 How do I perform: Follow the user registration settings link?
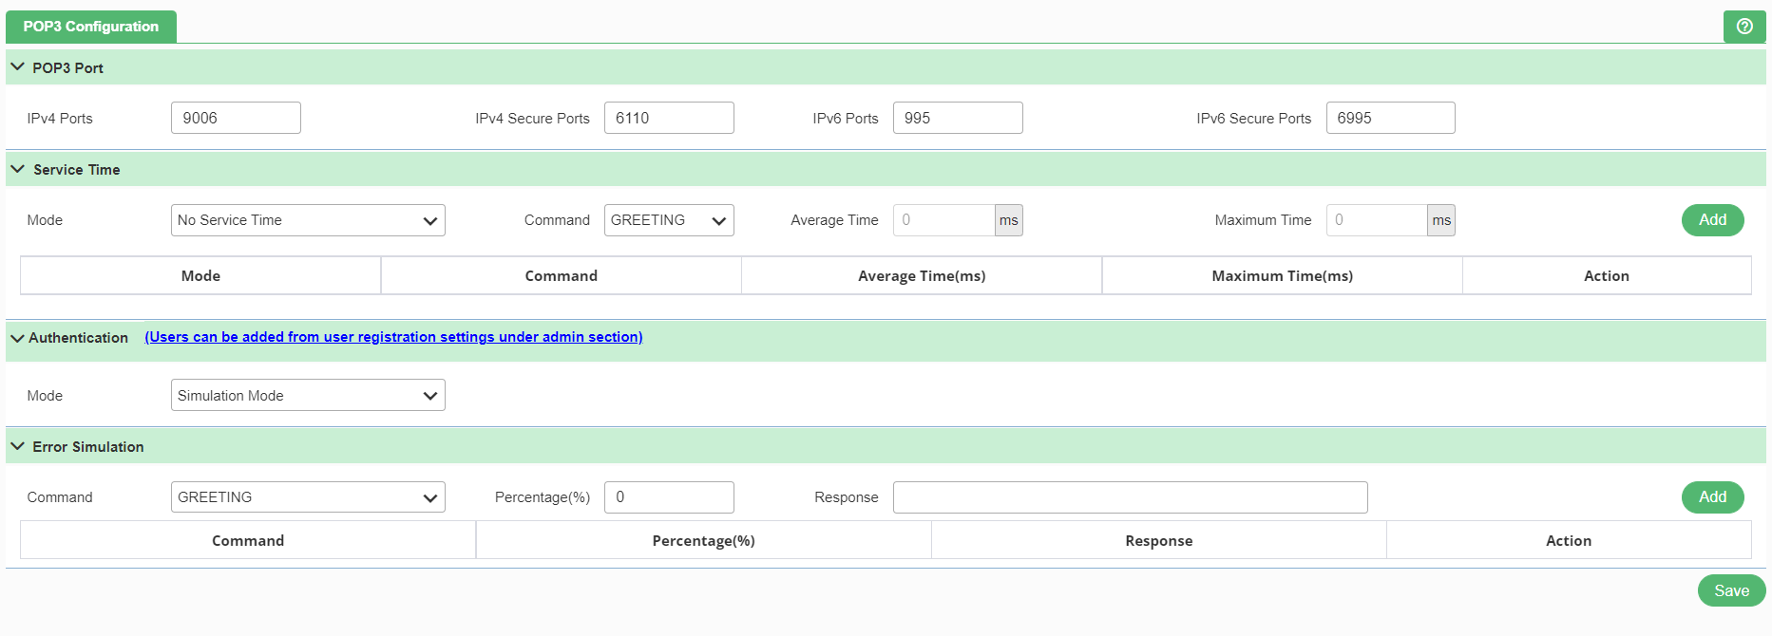point(393,337)
